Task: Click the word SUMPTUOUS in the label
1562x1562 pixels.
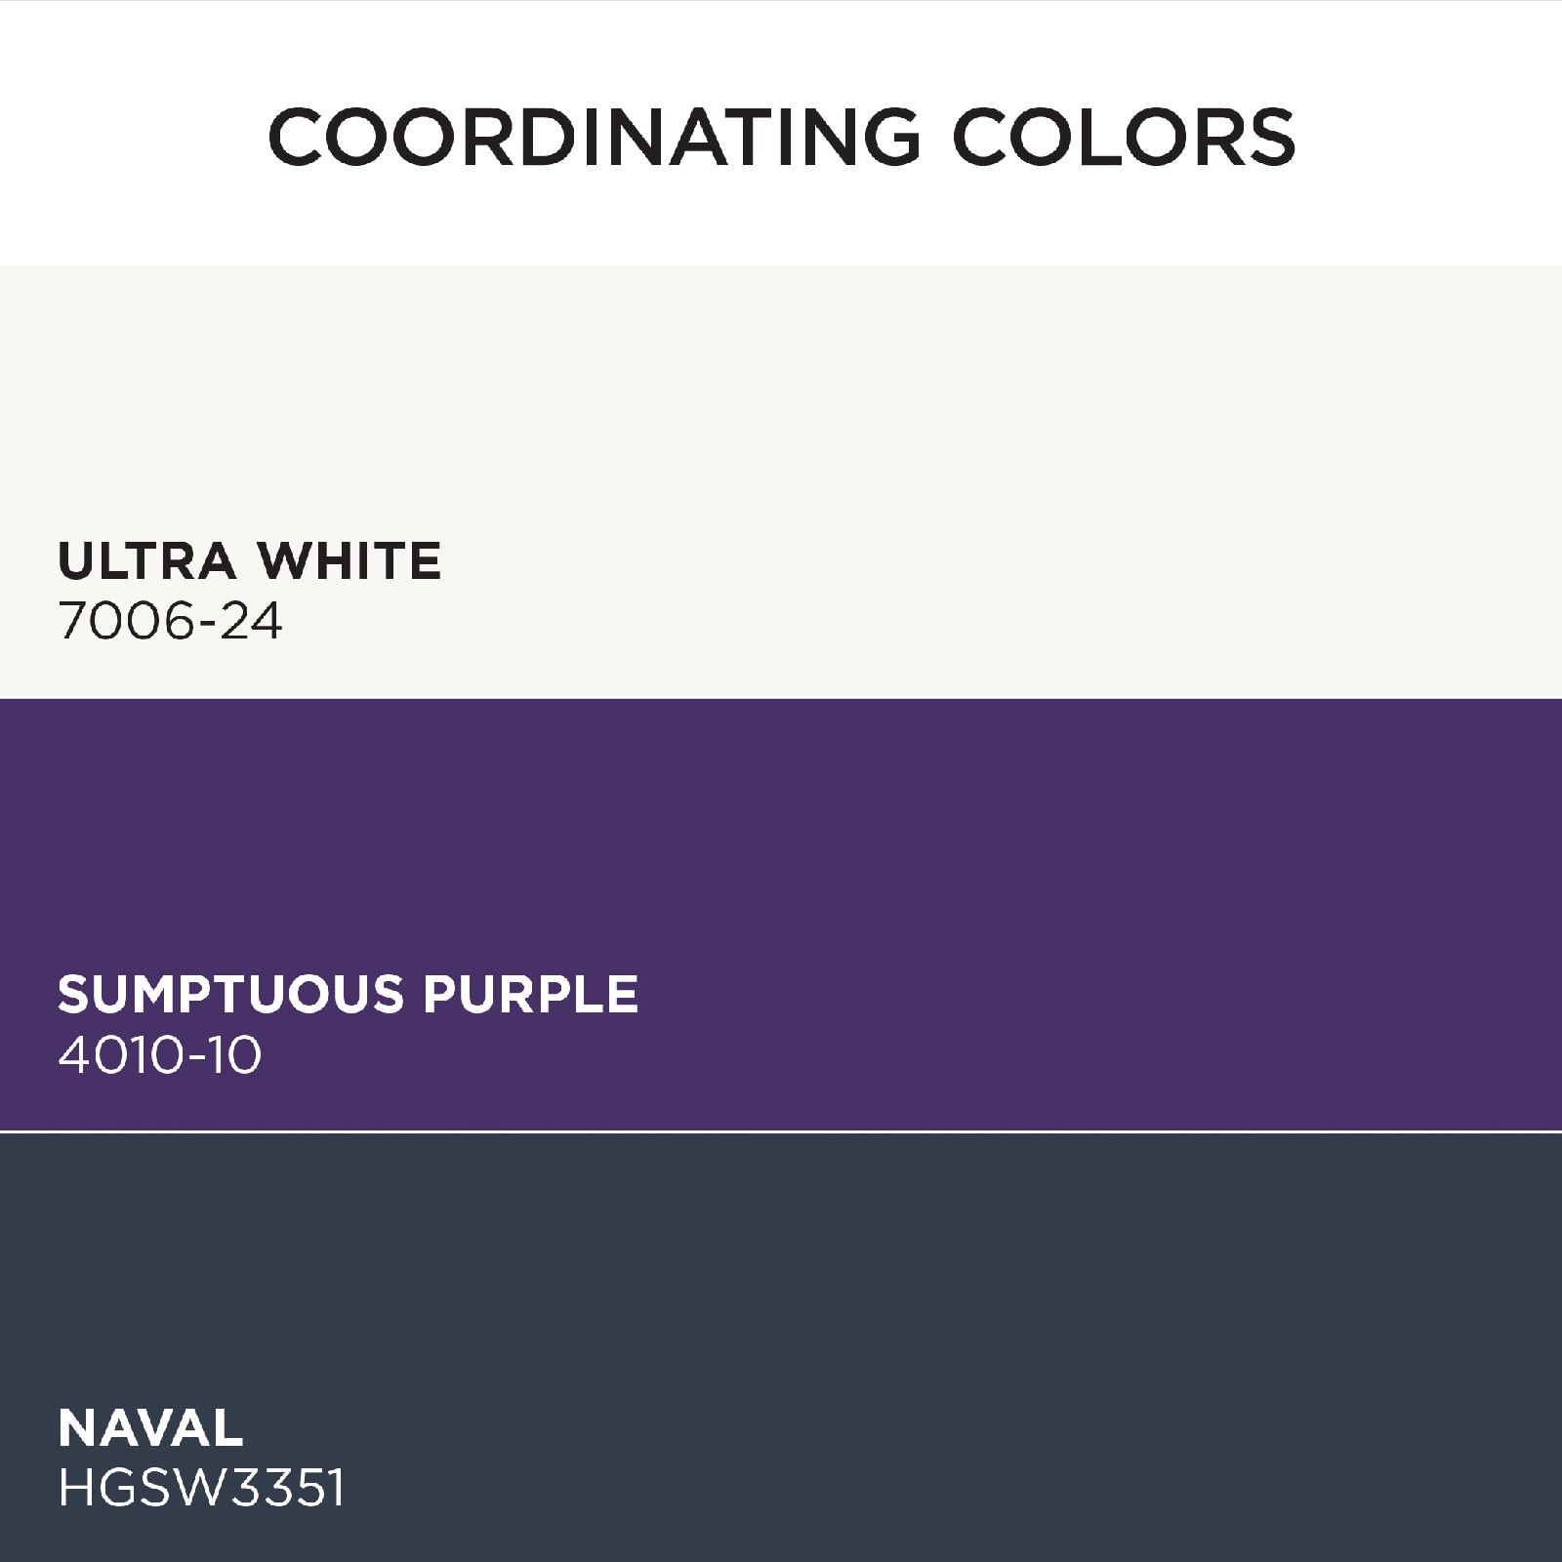Action: pyautogui.click(x=230, y=994)
